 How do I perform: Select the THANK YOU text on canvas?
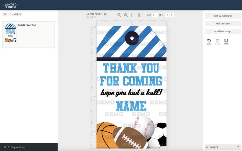pyautogui.click(x=131, y=68)
